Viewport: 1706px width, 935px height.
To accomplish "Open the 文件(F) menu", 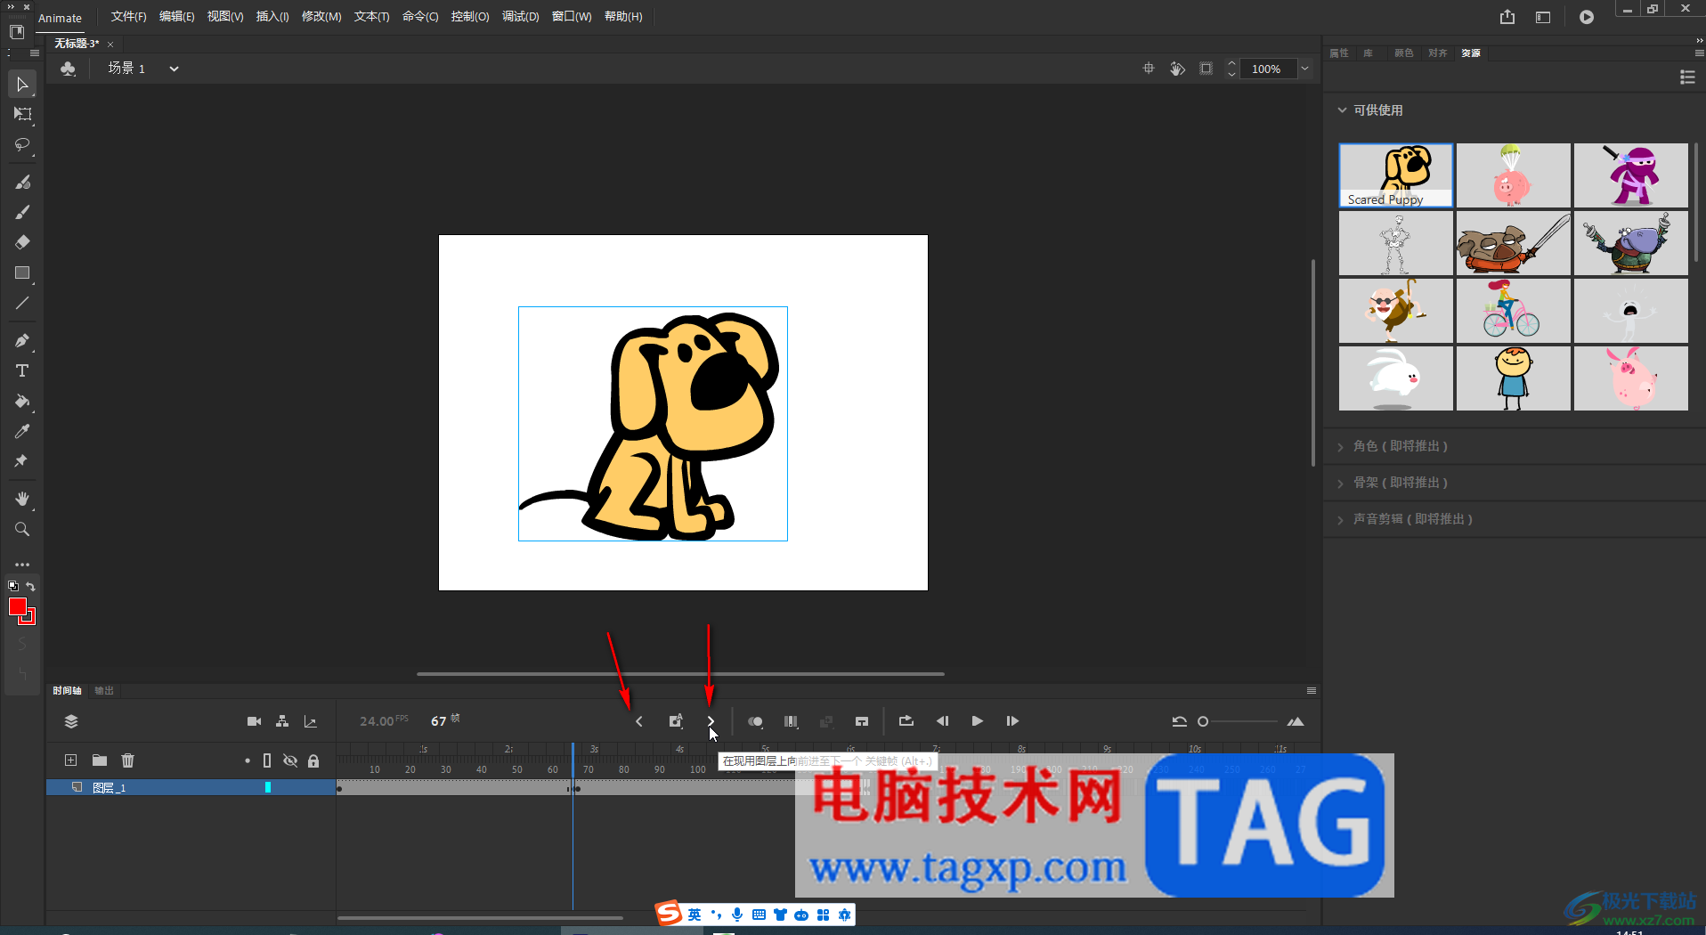I will [128, 17].
